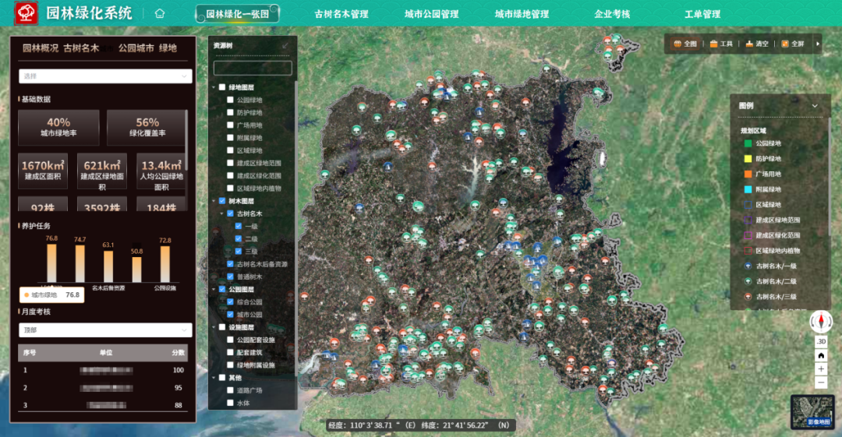
Task: Enable the 防护绿地 layer checkbox
Action: click(230, 112)
